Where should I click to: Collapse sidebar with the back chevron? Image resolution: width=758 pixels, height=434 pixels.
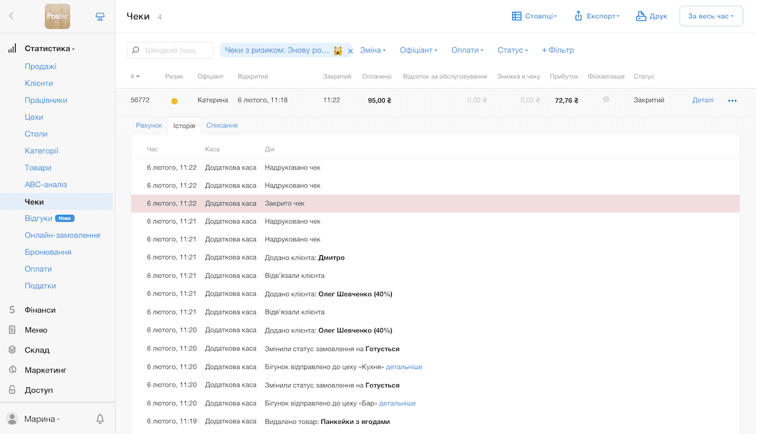point(11,16)
